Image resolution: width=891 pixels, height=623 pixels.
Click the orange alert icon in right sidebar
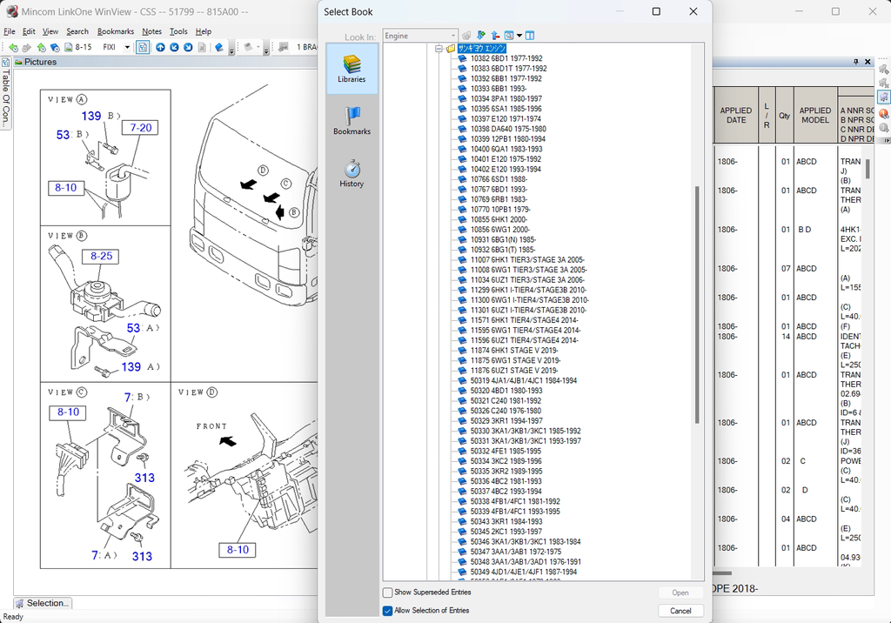tap(884, 113)
